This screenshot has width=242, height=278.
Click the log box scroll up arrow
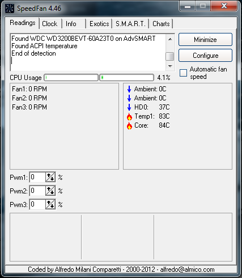point(170,39)
